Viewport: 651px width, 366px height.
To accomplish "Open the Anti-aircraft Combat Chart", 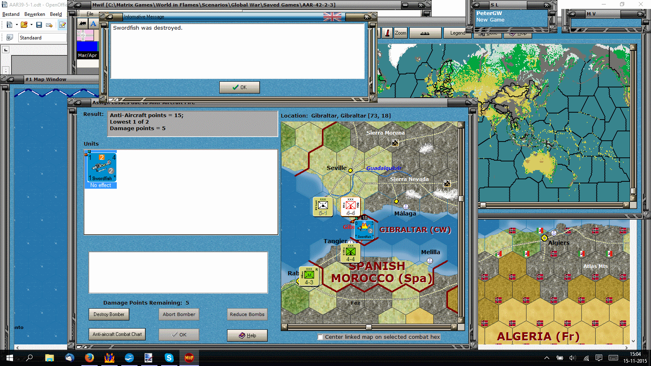I will (x=117, y=334).
